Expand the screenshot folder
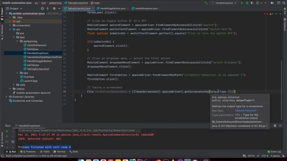The width and height of the screenshot is (287, 161). tap(10, 25)
